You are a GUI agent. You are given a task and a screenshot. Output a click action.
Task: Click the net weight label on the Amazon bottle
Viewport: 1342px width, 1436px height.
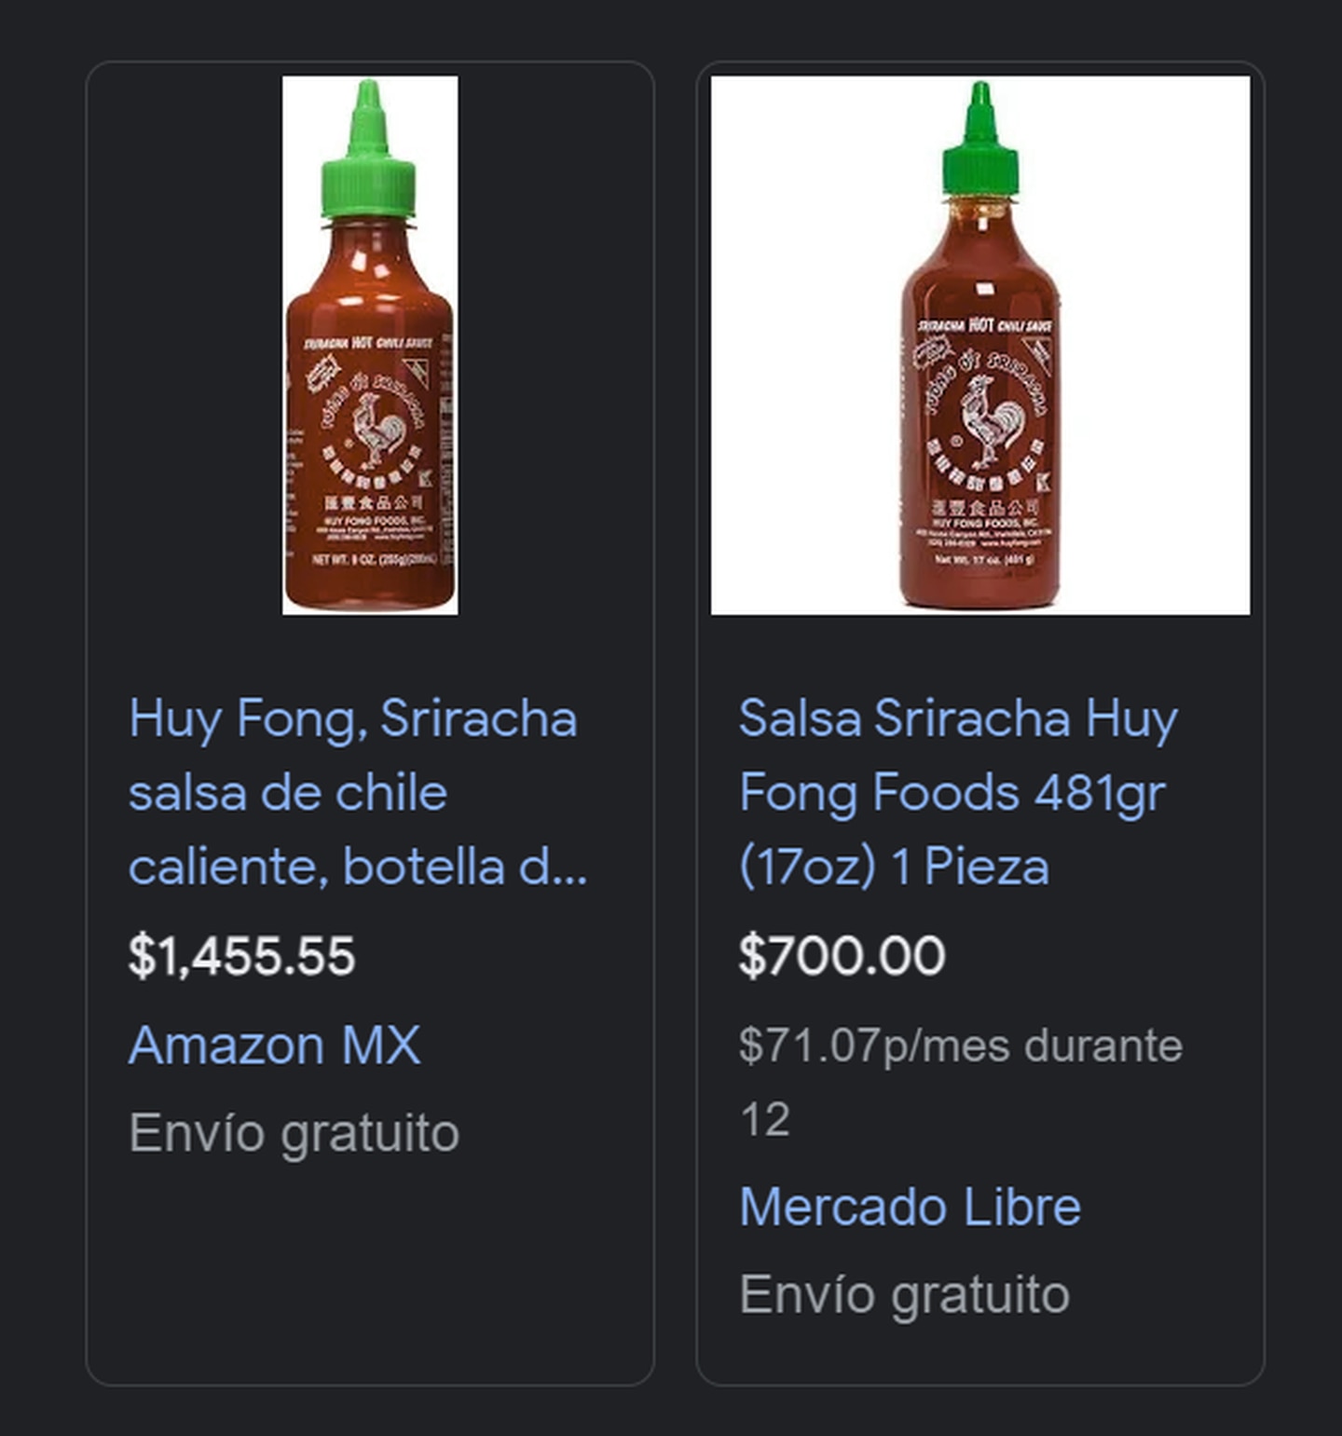pyautogui.click(x=371, y=559)
